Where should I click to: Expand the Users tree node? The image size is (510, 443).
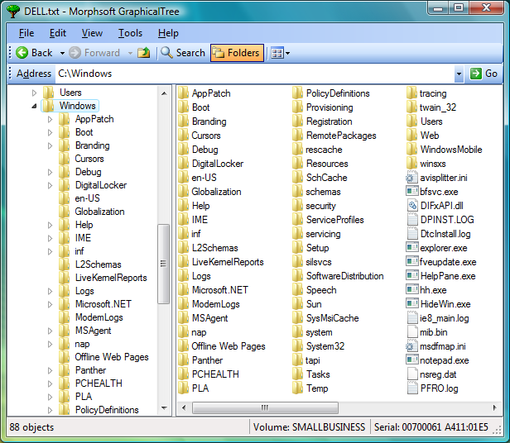34,93
